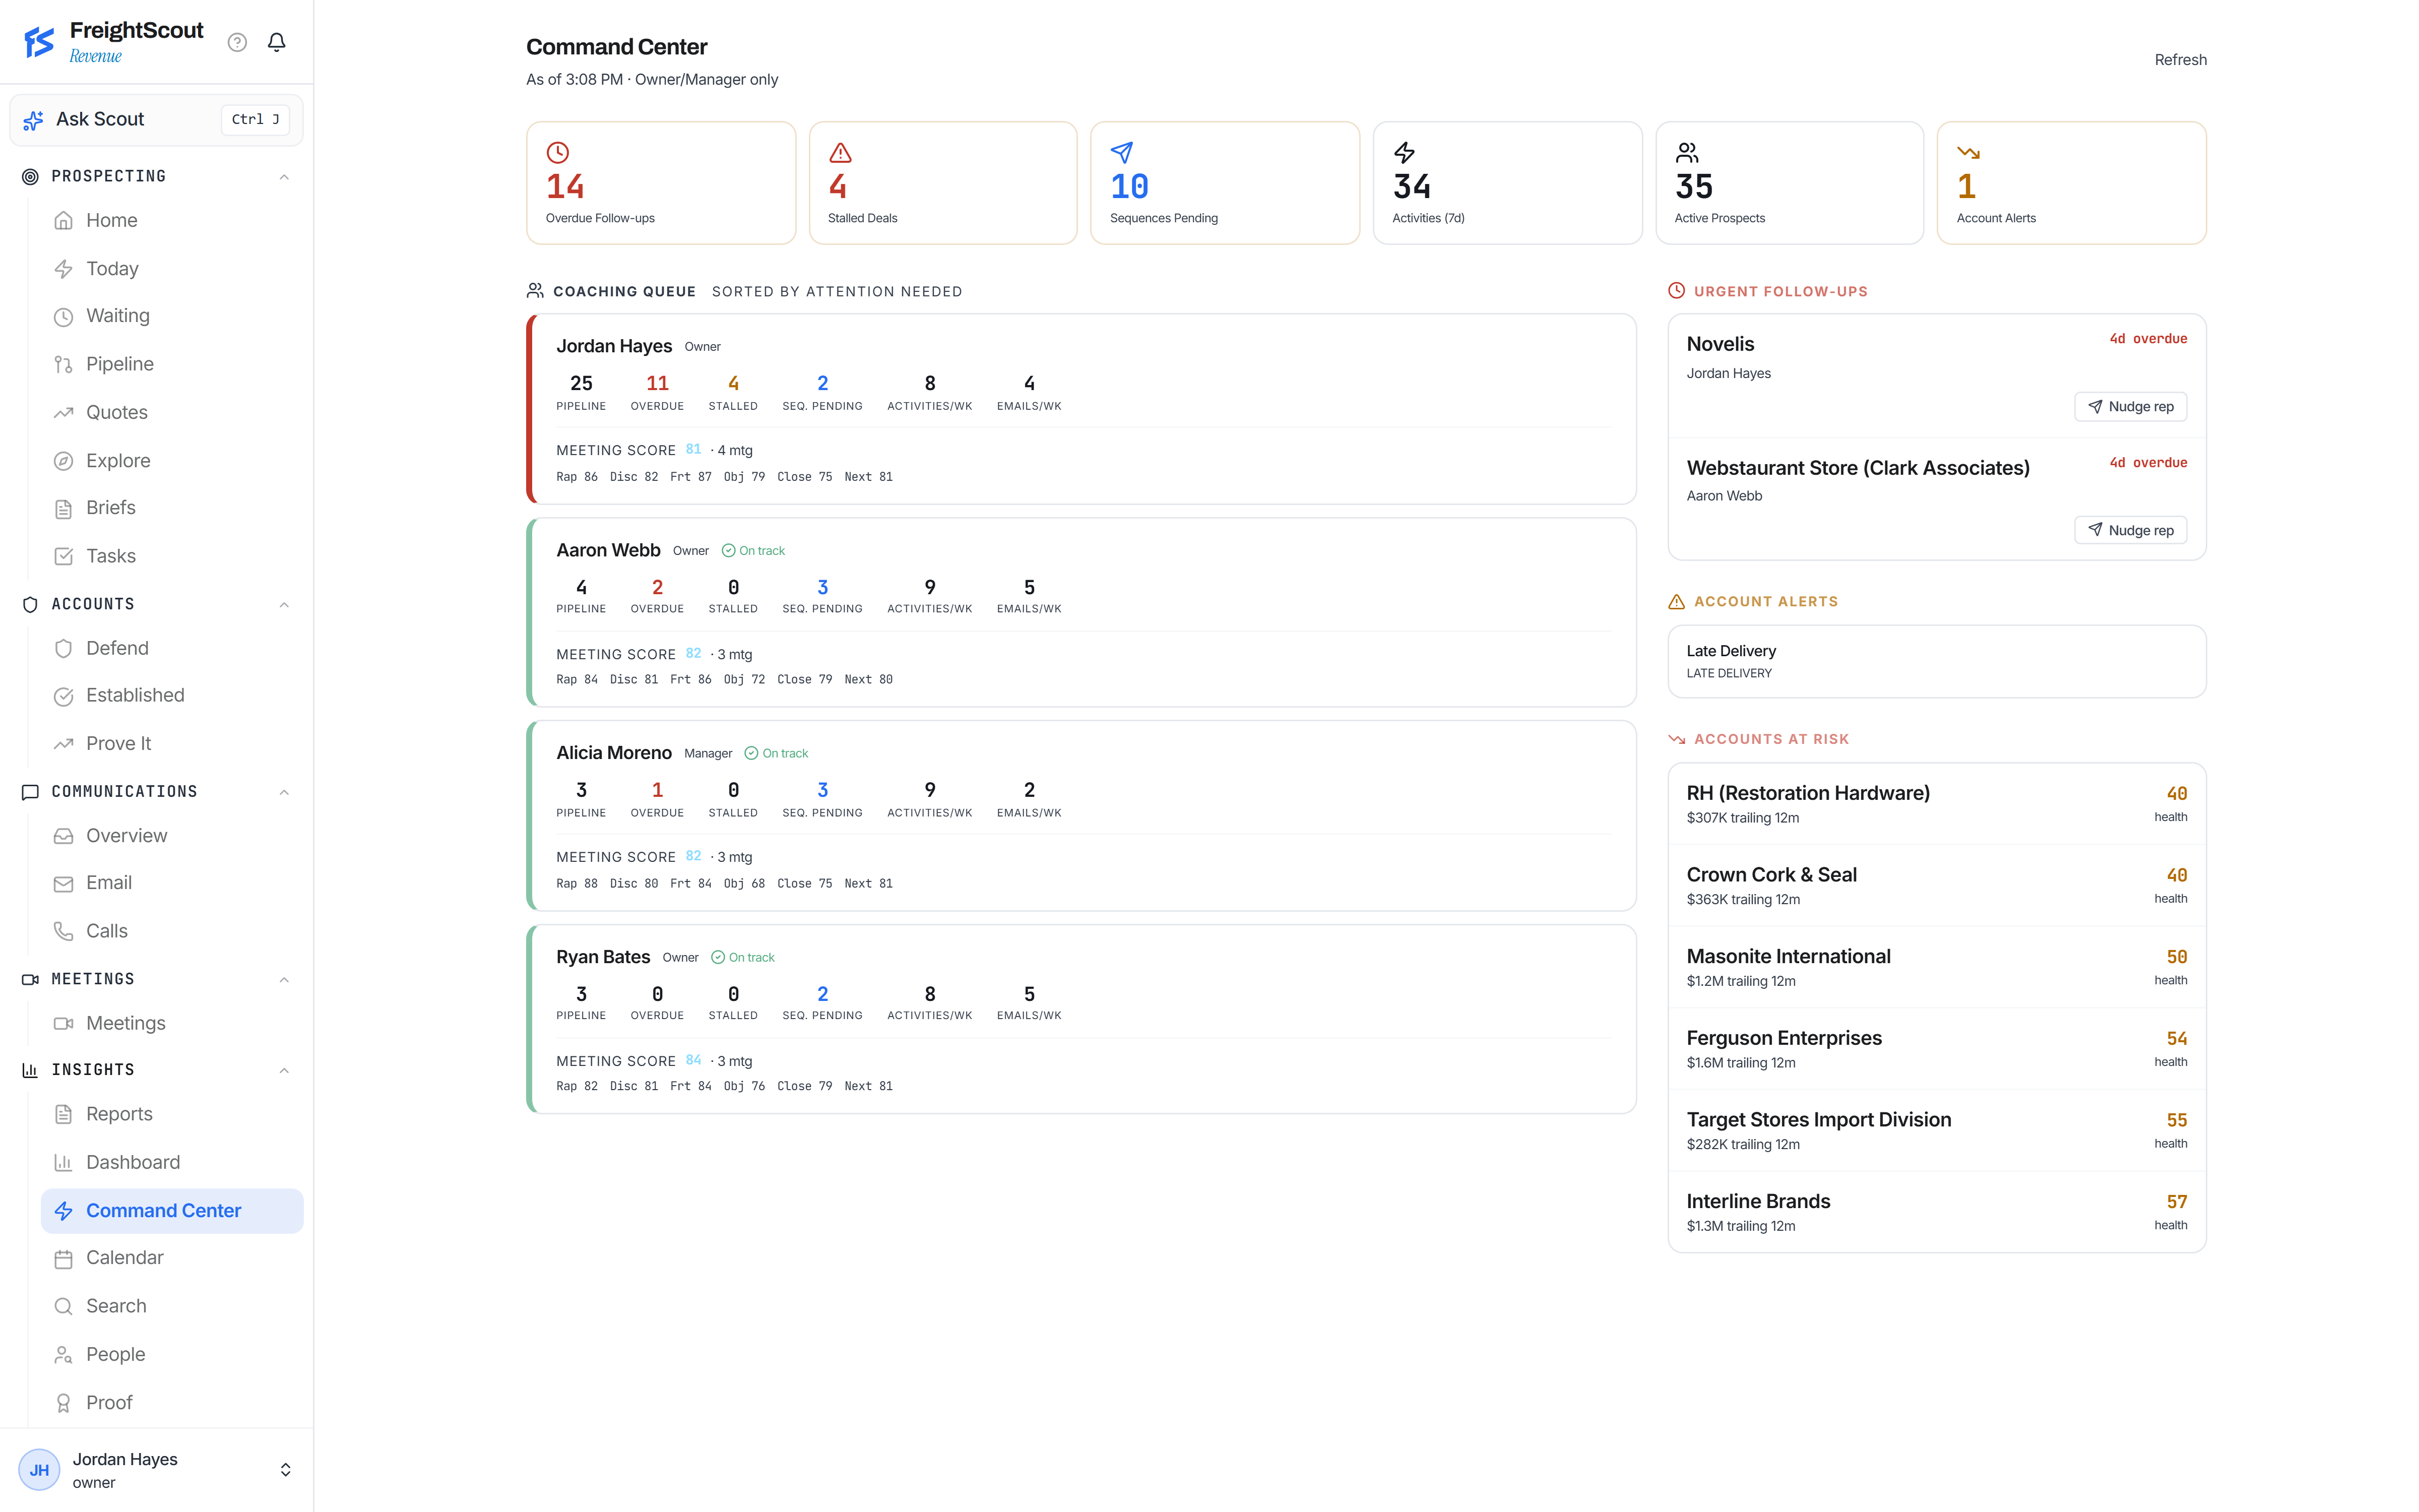The image size is (2419, 1512).
Task: Open Ask Scout sparkle icon
Action: [33, 120]
